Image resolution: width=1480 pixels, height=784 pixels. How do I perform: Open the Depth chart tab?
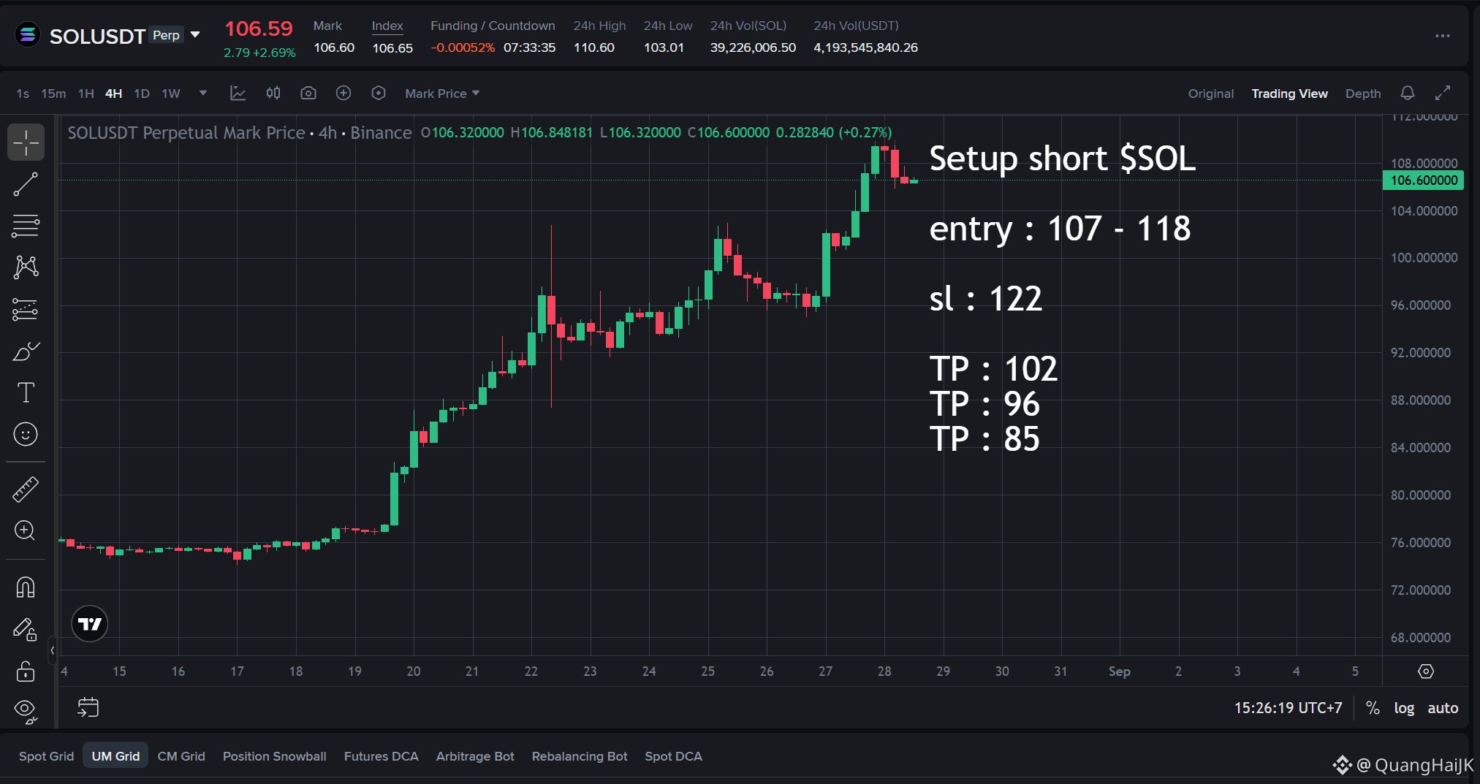tap(1363, 94)
